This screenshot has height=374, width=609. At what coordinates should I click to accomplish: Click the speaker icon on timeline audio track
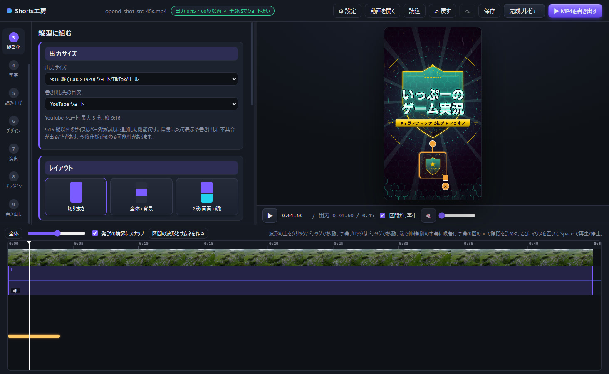tap(15, 291)
